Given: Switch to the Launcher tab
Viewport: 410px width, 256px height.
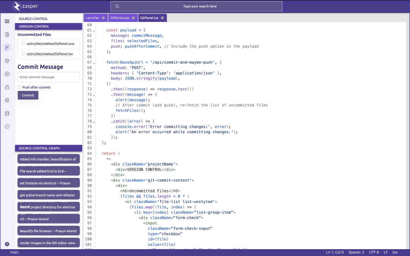Looking at the screenshot, I should 92,18.
